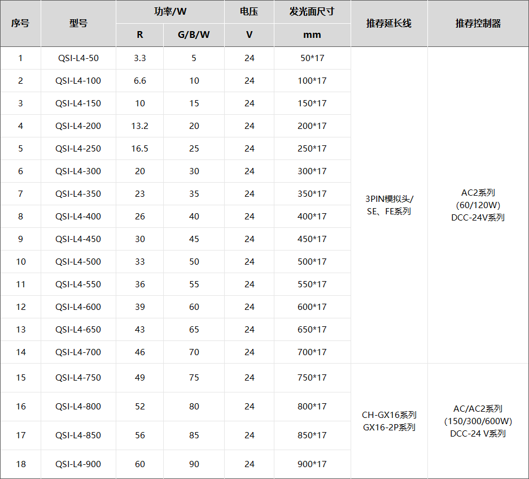Click the 功率/W header cell
The image size is (529, 479).
tap(170, 12)
